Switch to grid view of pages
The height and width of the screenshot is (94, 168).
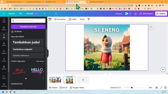click(156, 88)
